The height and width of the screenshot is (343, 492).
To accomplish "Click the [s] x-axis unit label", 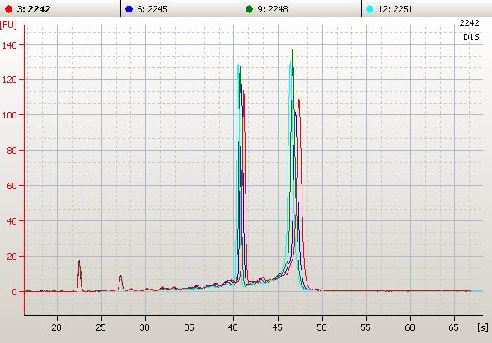I will coord(483,327).
